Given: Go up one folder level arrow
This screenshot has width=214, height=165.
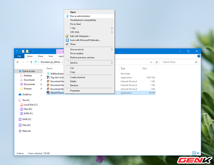Looking at the screenshot, I should point(31,62).
